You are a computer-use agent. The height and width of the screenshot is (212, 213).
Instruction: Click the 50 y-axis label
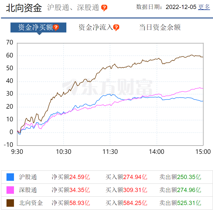coord(10,68)
